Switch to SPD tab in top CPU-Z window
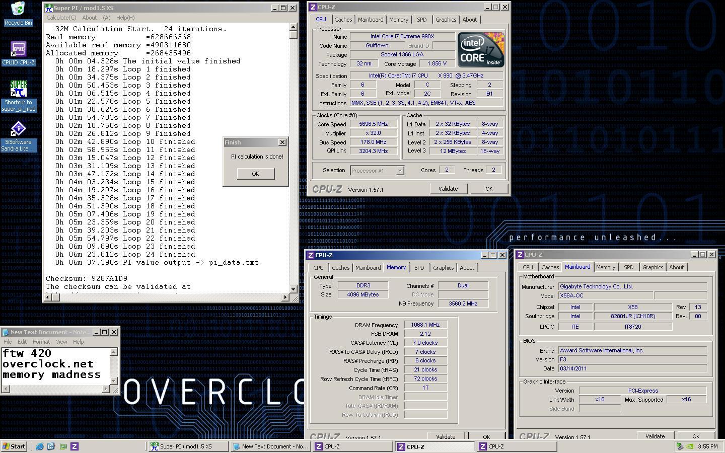The width and height of the screenshot is (725, 453). click(421, 20)
